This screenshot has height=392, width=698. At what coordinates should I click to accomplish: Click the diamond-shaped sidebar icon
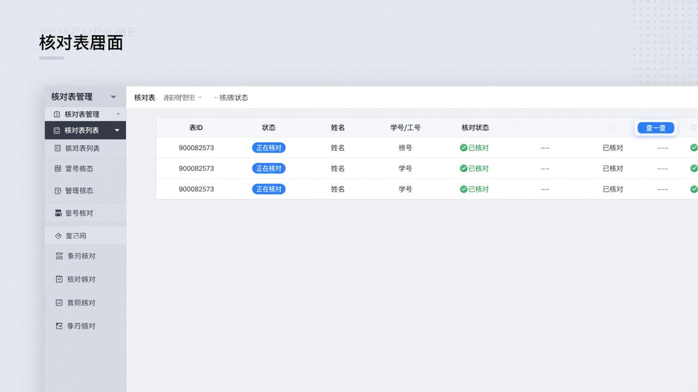tap(58, 236)
